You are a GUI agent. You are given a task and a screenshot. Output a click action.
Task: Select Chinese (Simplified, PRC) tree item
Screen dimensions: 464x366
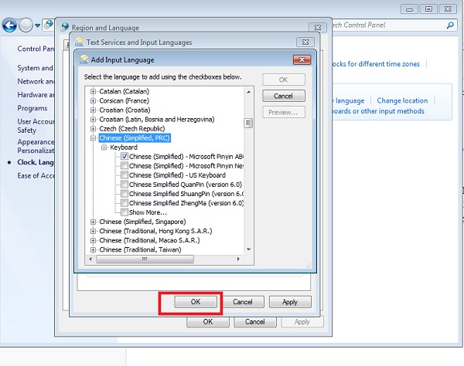point(135,138)
